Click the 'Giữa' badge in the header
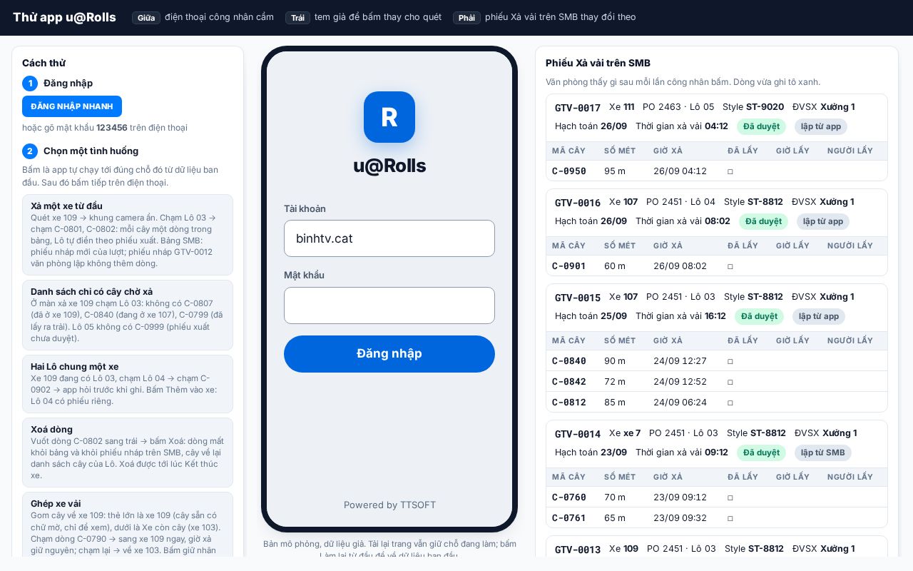The width and height of the screenshot is (913, 571). pos(146,18)
